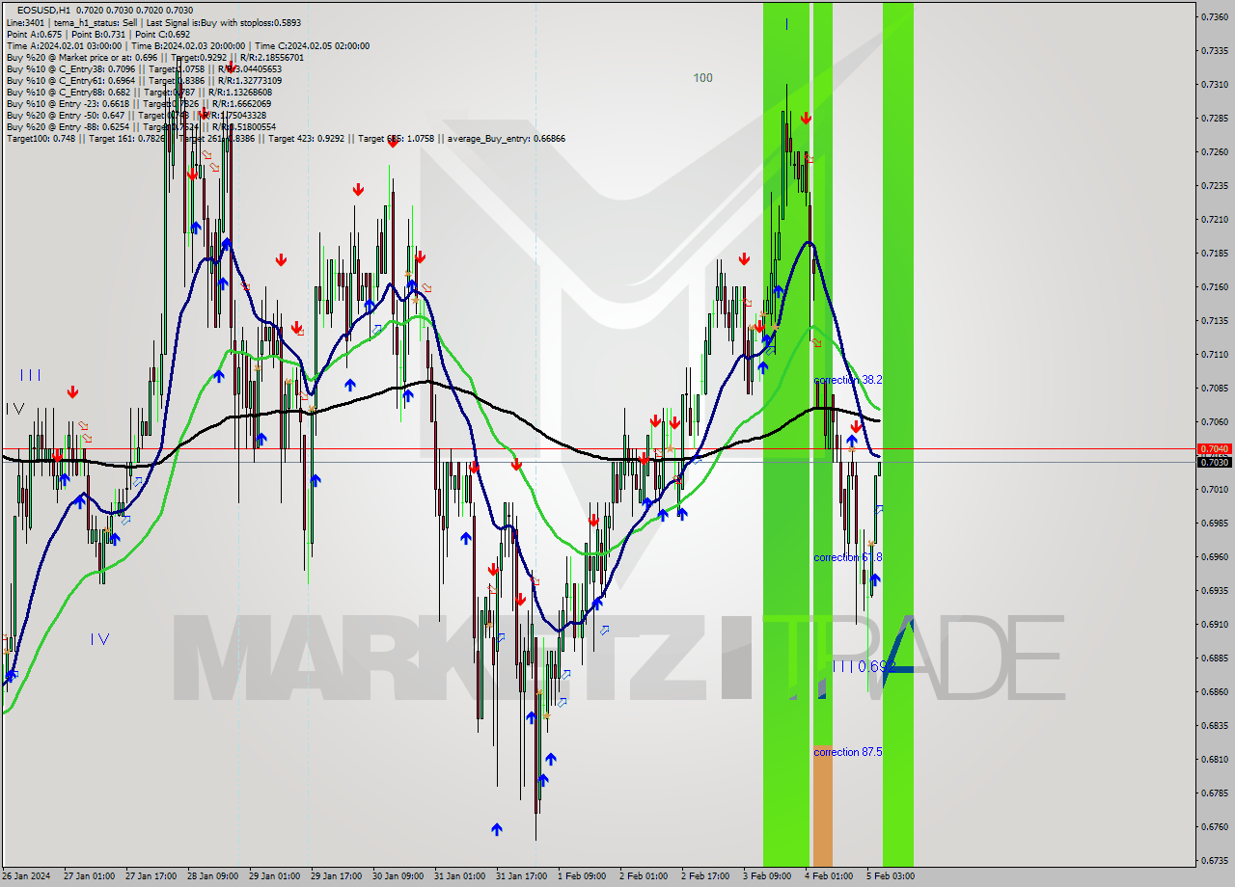
Task: Click the '4 Feb 01:00' time label
Action: 829,876
